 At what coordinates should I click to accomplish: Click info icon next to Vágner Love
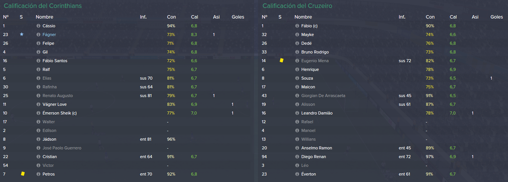pyautogui.click(x=38, y=104)
